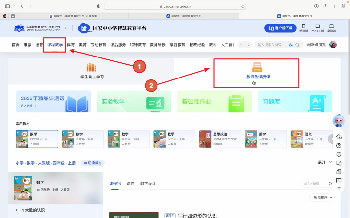Screen dimensions: 350x218
Task: Open the 智能排序 sorting dropdown
Action: tap(321, 197)
